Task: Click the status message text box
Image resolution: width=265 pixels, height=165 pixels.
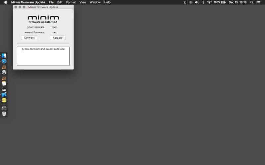Action: pyautogui.click(x=43, y=56)
